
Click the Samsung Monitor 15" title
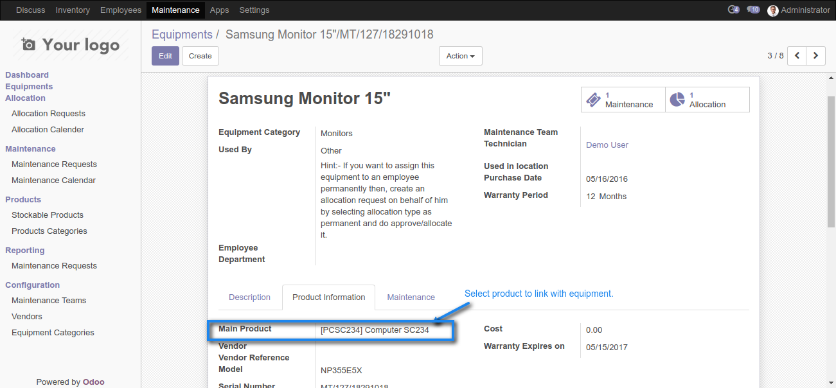(305, 98)
